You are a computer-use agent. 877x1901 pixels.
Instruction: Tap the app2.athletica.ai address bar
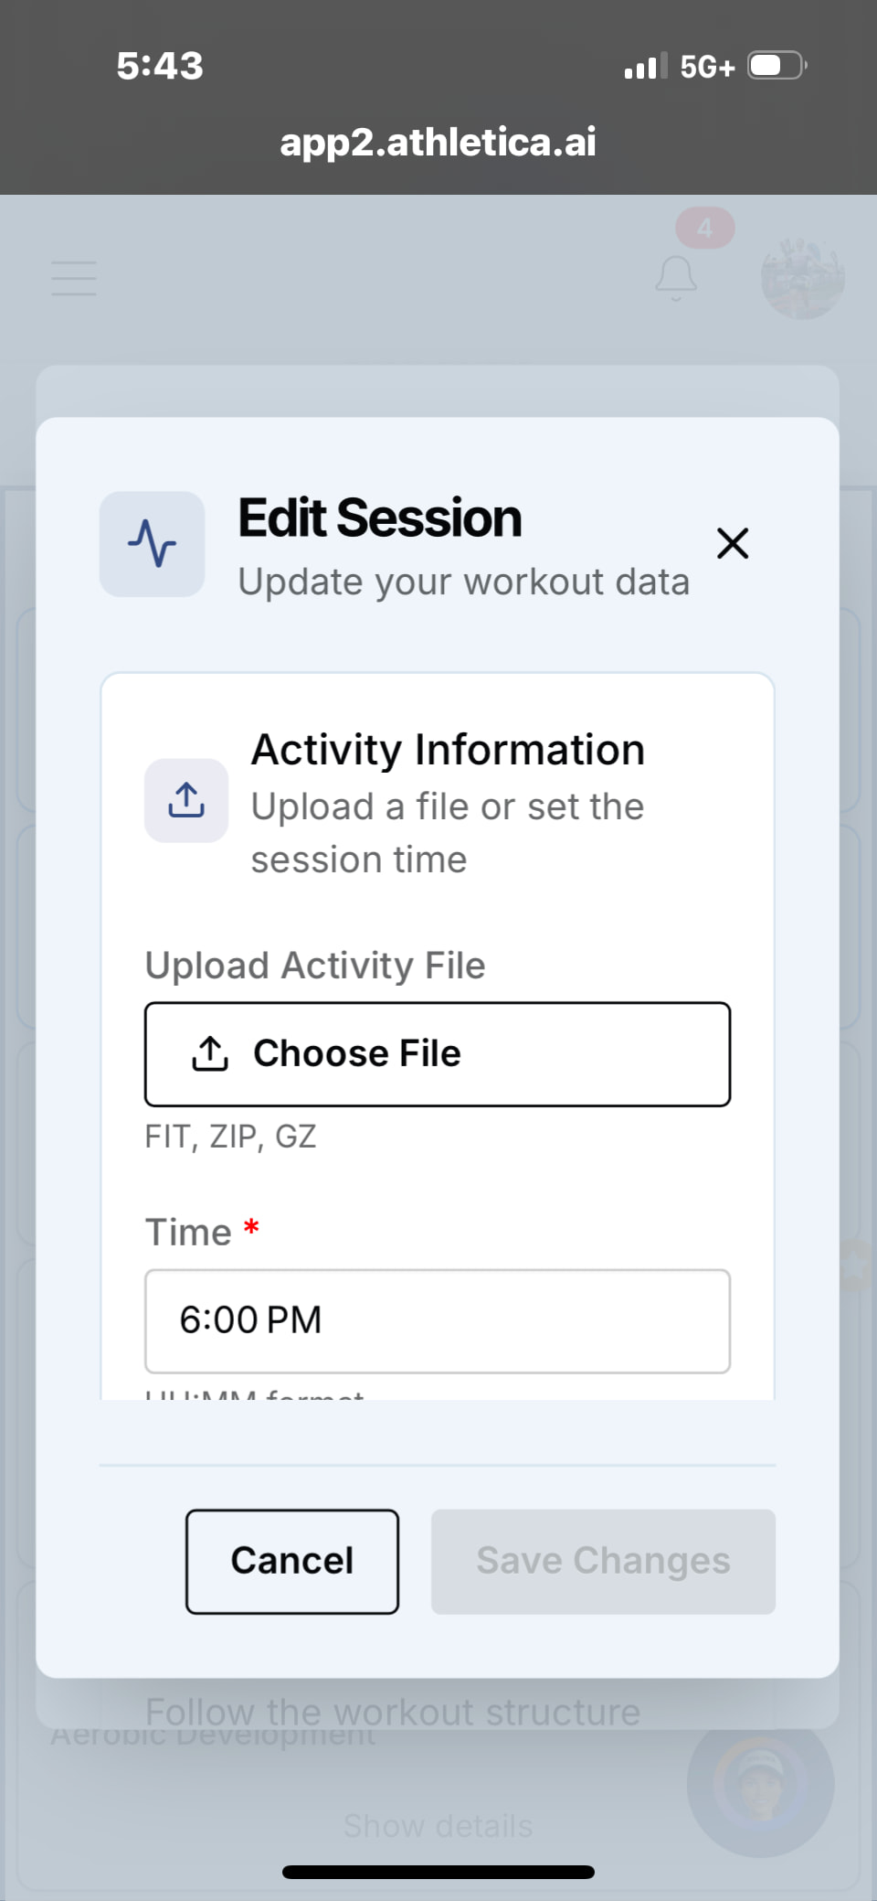pyautogui.click(x=438, y=142)
